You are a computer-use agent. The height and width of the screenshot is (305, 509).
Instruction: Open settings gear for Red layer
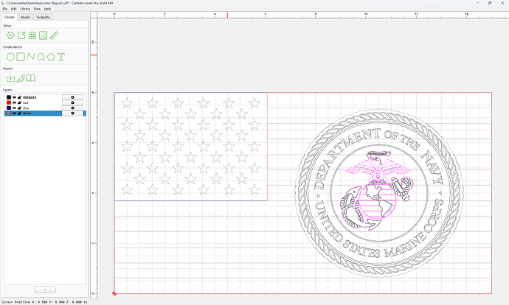pos(72,102)
